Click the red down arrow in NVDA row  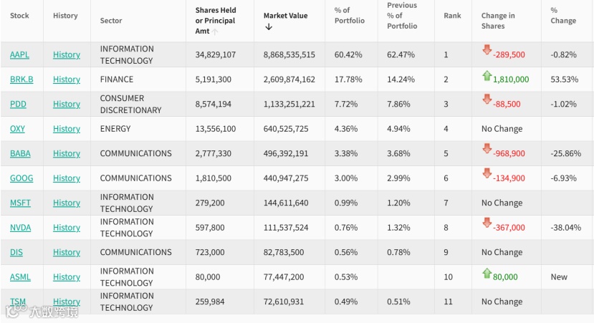[487, 223]
